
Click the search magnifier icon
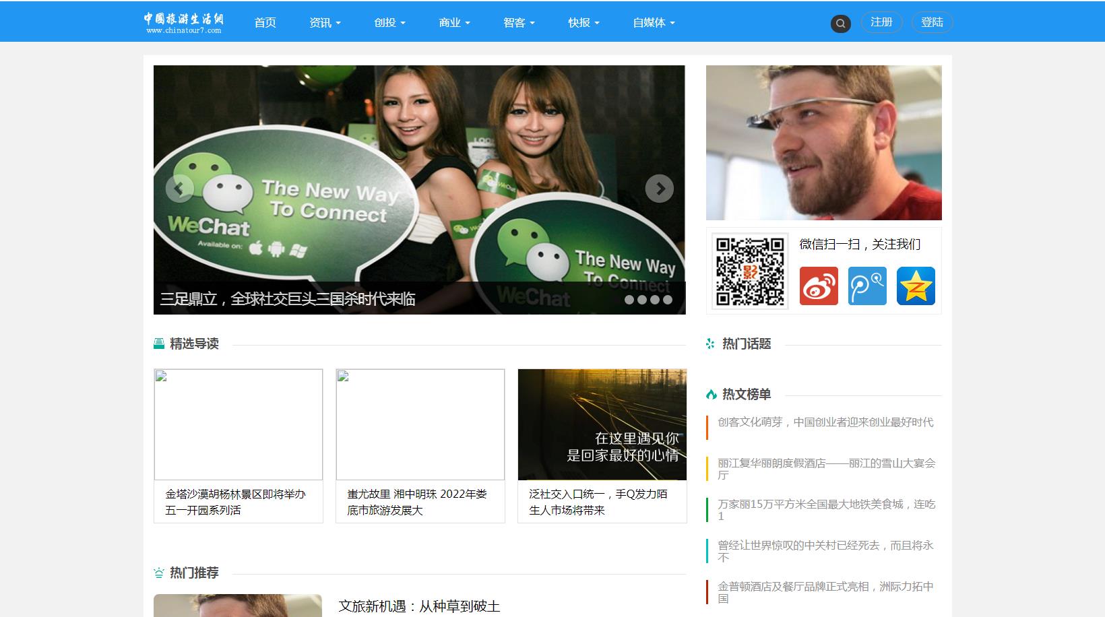pyautogui.click(x=840, y=24)
